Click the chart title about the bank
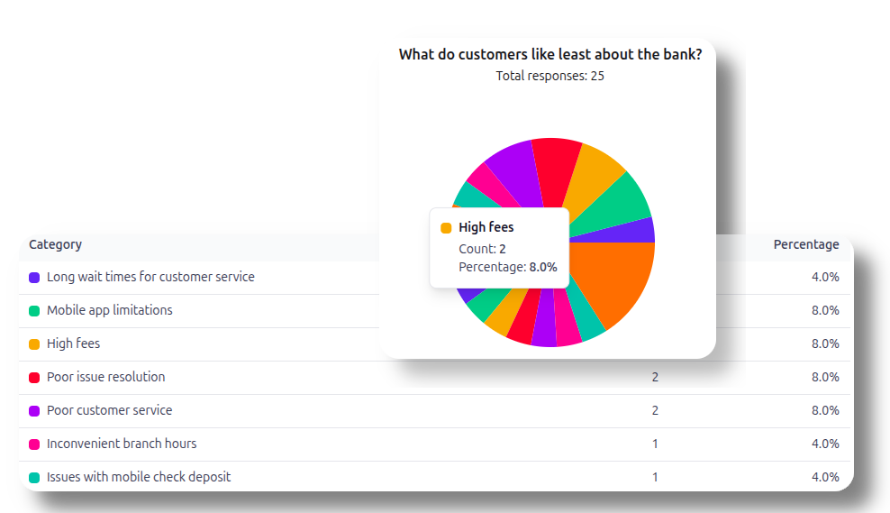Image resolution: width=890 pixels, height=513 pixels. tap(549, 54)
